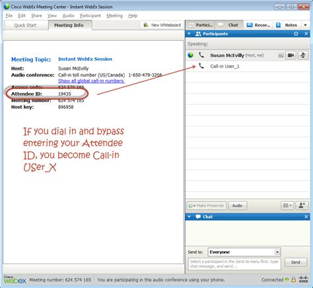Viewport: 313px width, 288px height.
Task: Open the Send to Everyone dropdown
Action: [x=244, y=252]
